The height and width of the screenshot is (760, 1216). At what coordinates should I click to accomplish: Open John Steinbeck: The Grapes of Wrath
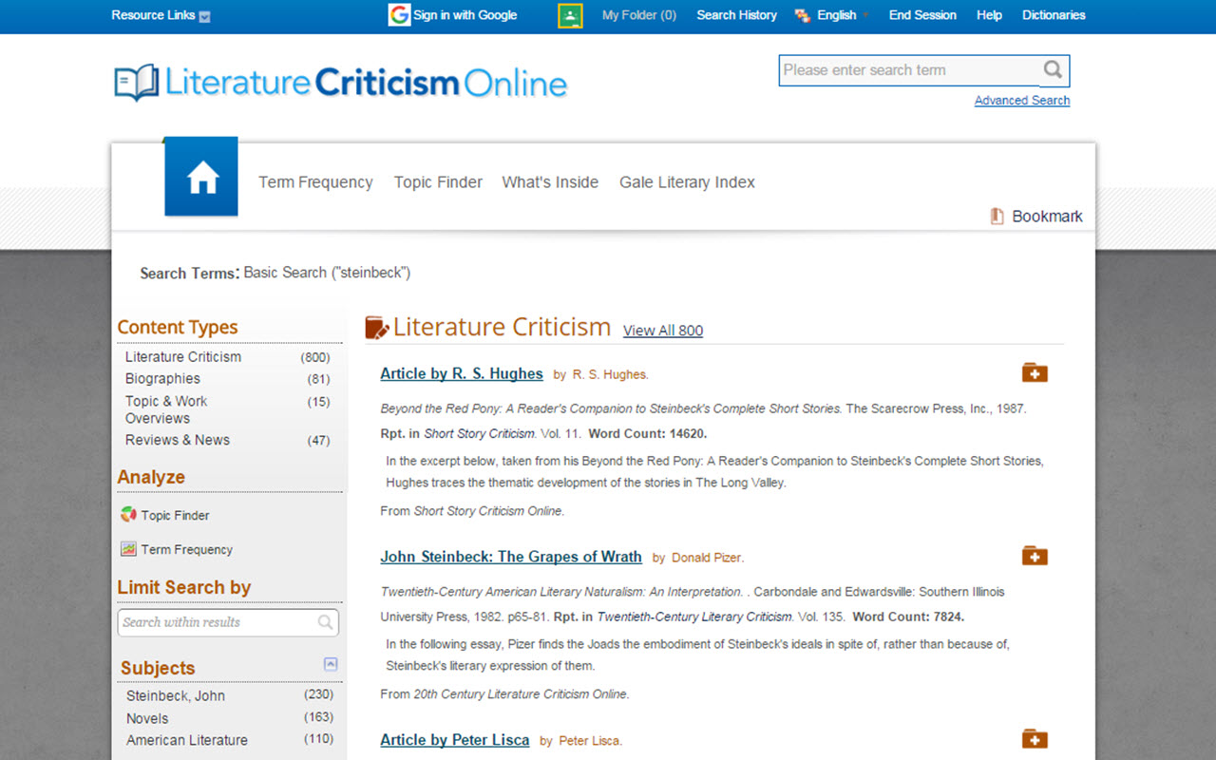click(x=511, y=557)
